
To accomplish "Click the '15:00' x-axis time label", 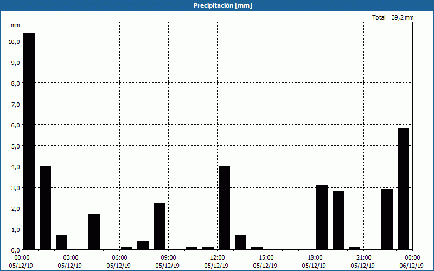I will 266,258.
